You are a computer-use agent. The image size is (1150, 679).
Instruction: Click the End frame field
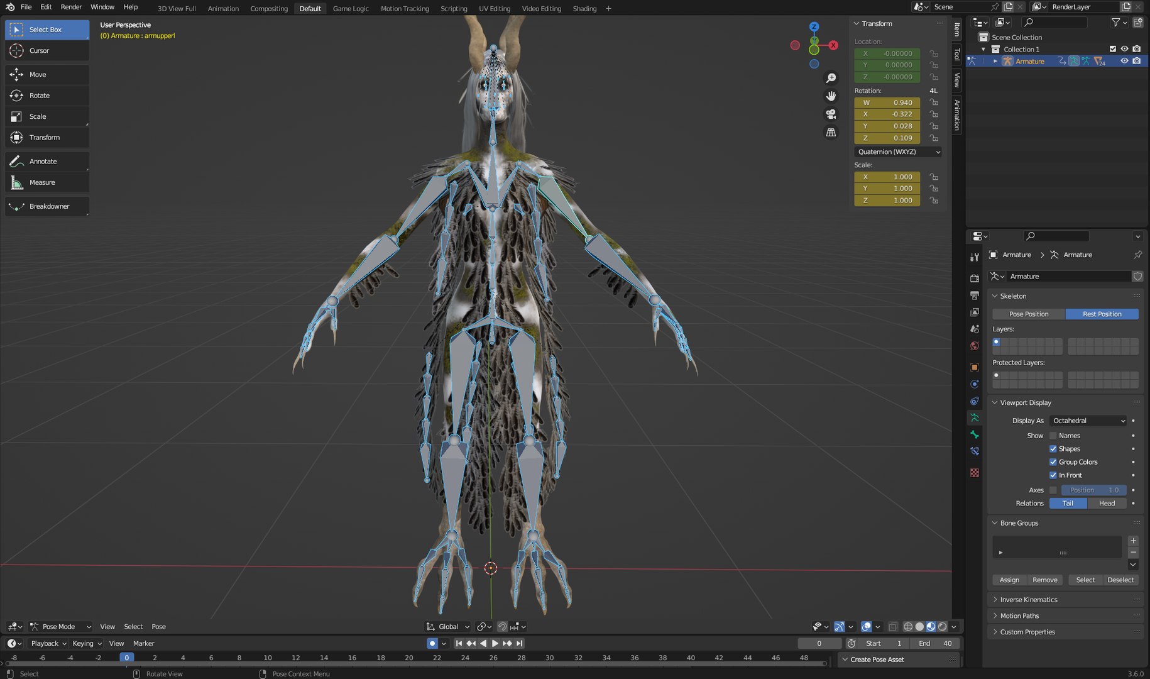tap(936, 644)
